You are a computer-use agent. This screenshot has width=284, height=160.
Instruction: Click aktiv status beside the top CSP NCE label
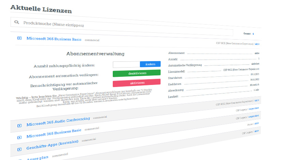click(x=257, y=44)
